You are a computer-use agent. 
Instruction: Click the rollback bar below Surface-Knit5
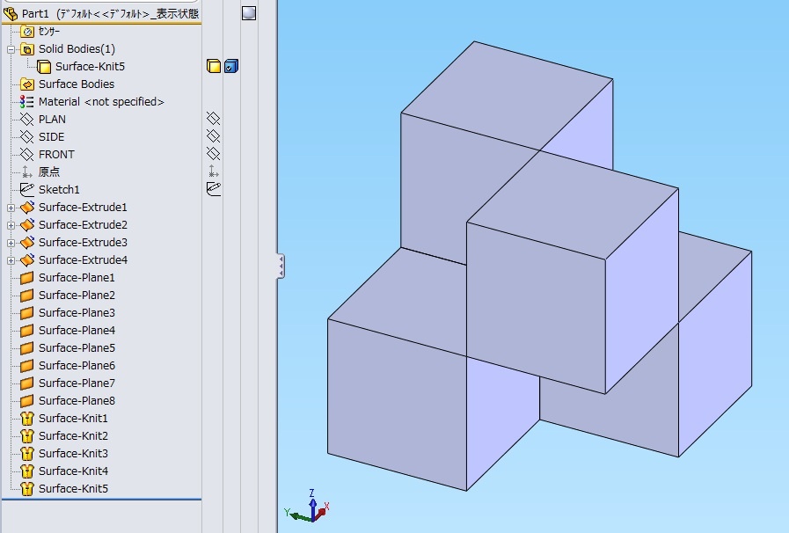(101, 500)
